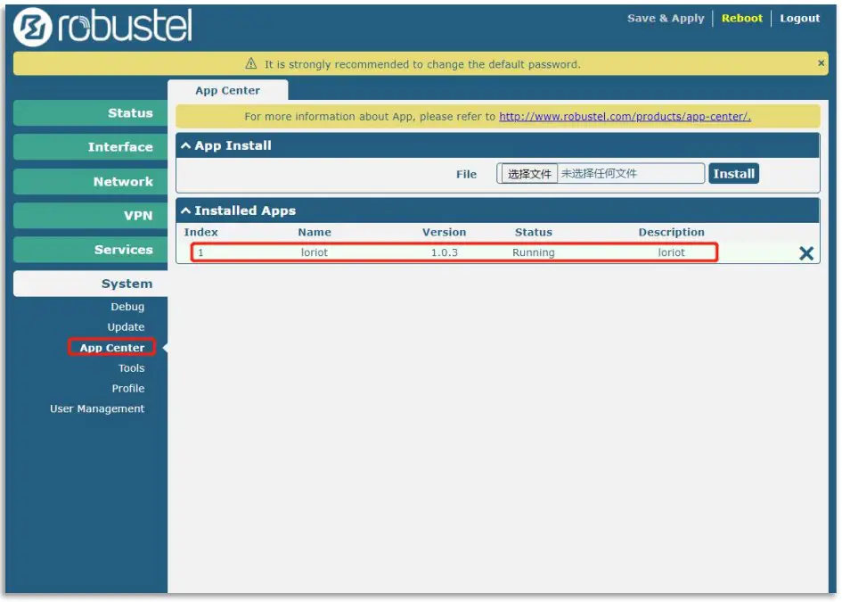The width and height of the screenshot is (842, 602).
Task: Open the Interface menu
Action: 90,147
